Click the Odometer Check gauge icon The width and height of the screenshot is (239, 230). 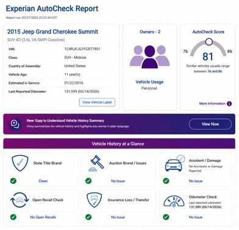pos(174,201)
